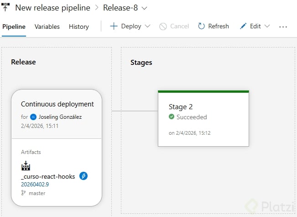297x217 pixels.
Task: Expand the Release-8 dropdown chevron
Action: coord(145,8)
